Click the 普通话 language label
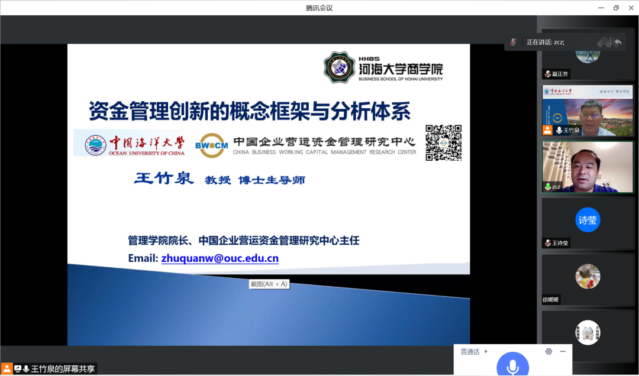This screenshot has width=639, height=376. [470, 352]
